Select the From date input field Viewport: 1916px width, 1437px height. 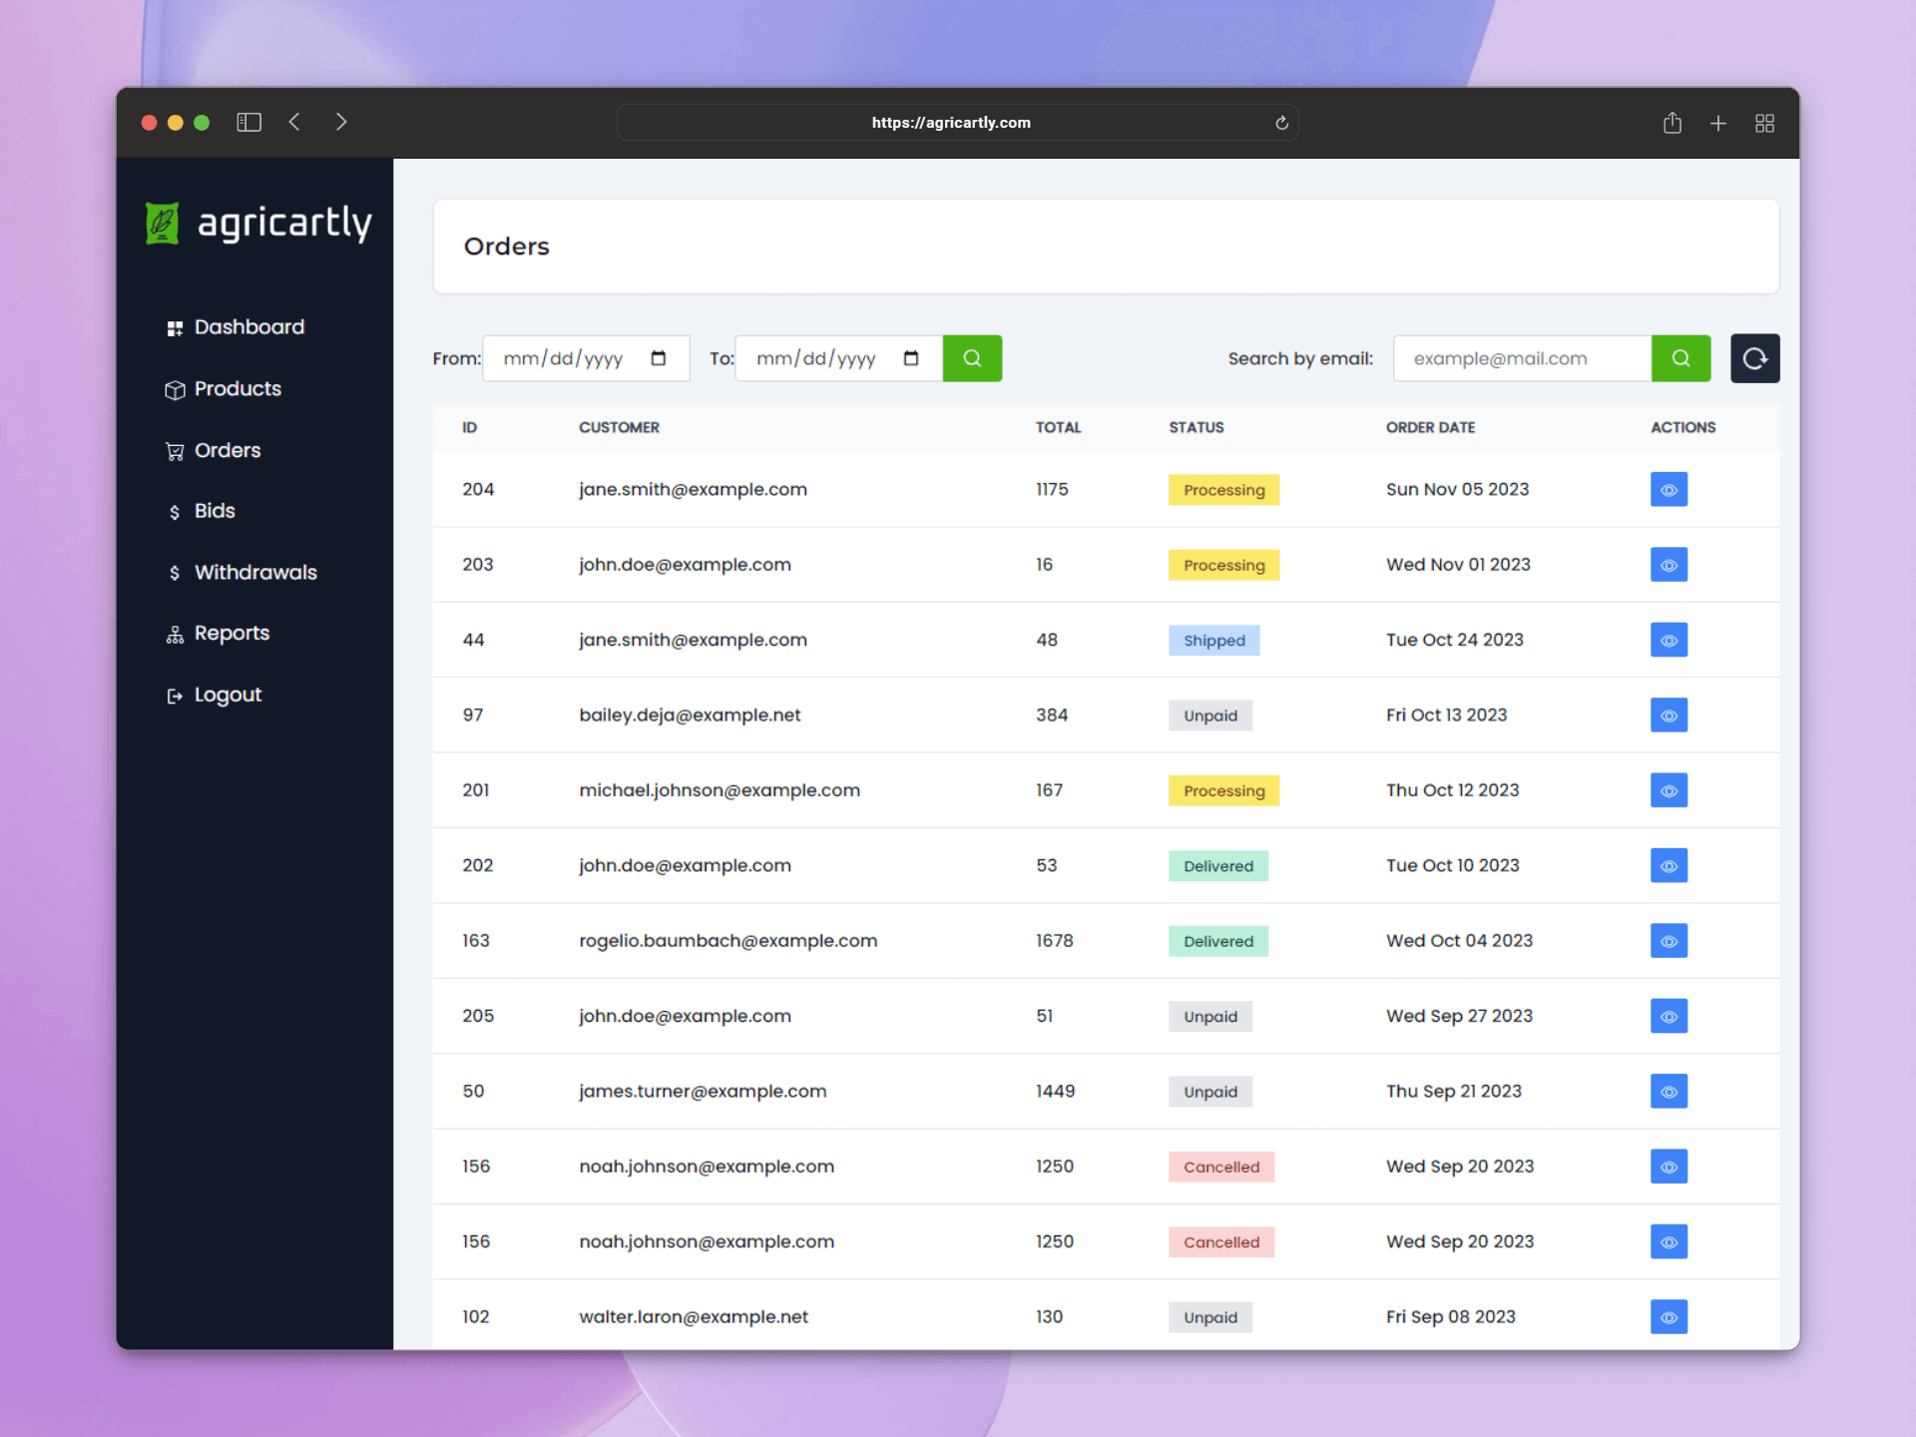[587, 357]
